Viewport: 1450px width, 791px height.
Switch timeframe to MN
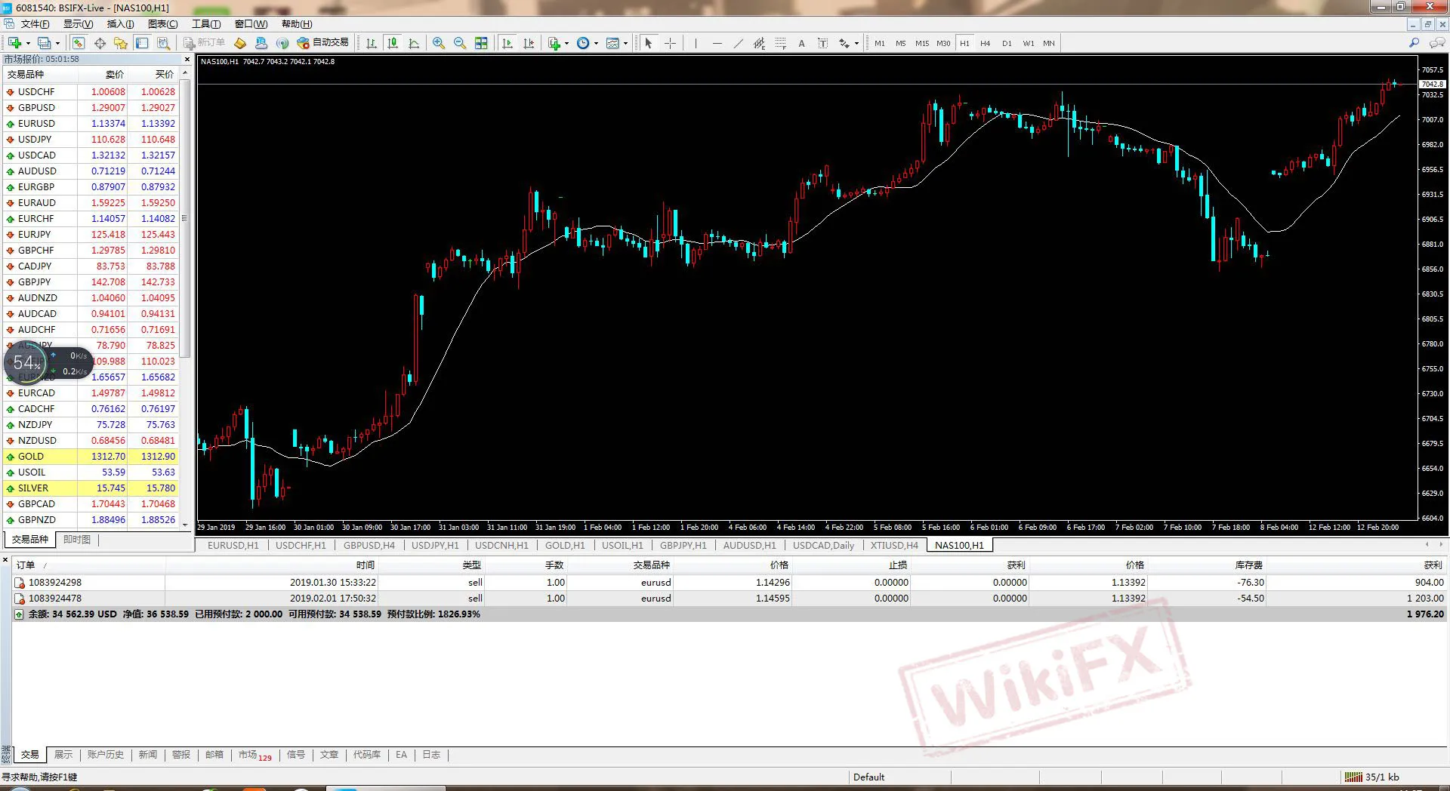[x=1049, y=44]
